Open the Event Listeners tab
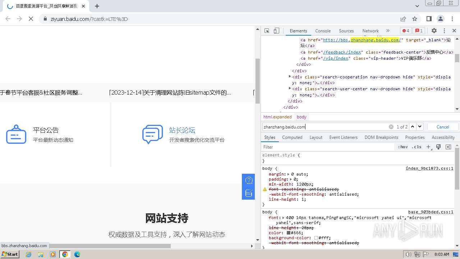Viewport: 460px width, 259px height. point(343,137)
